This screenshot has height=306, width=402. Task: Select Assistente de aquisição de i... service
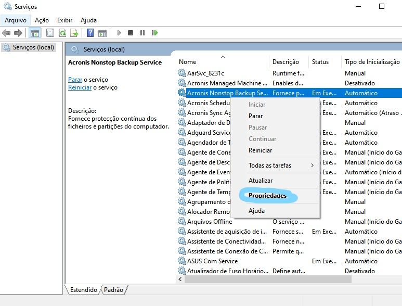[289, 232]
